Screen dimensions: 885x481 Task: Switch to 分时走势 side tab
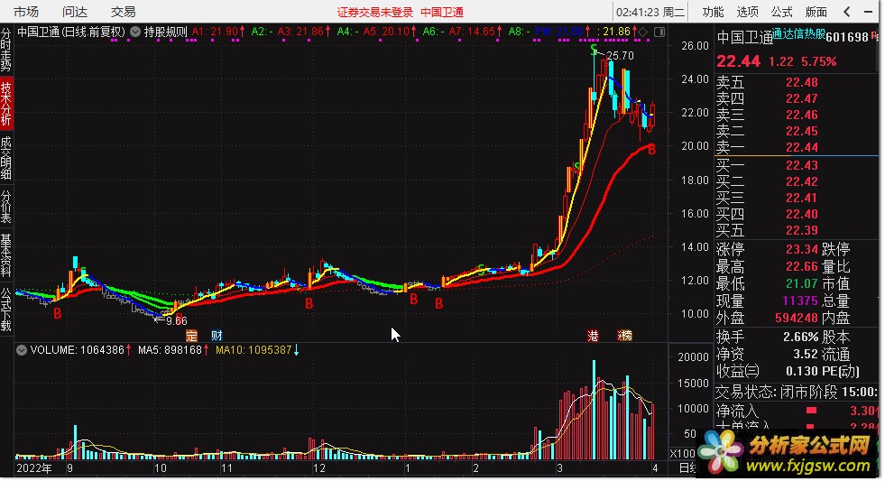click(x=5, y=51)
